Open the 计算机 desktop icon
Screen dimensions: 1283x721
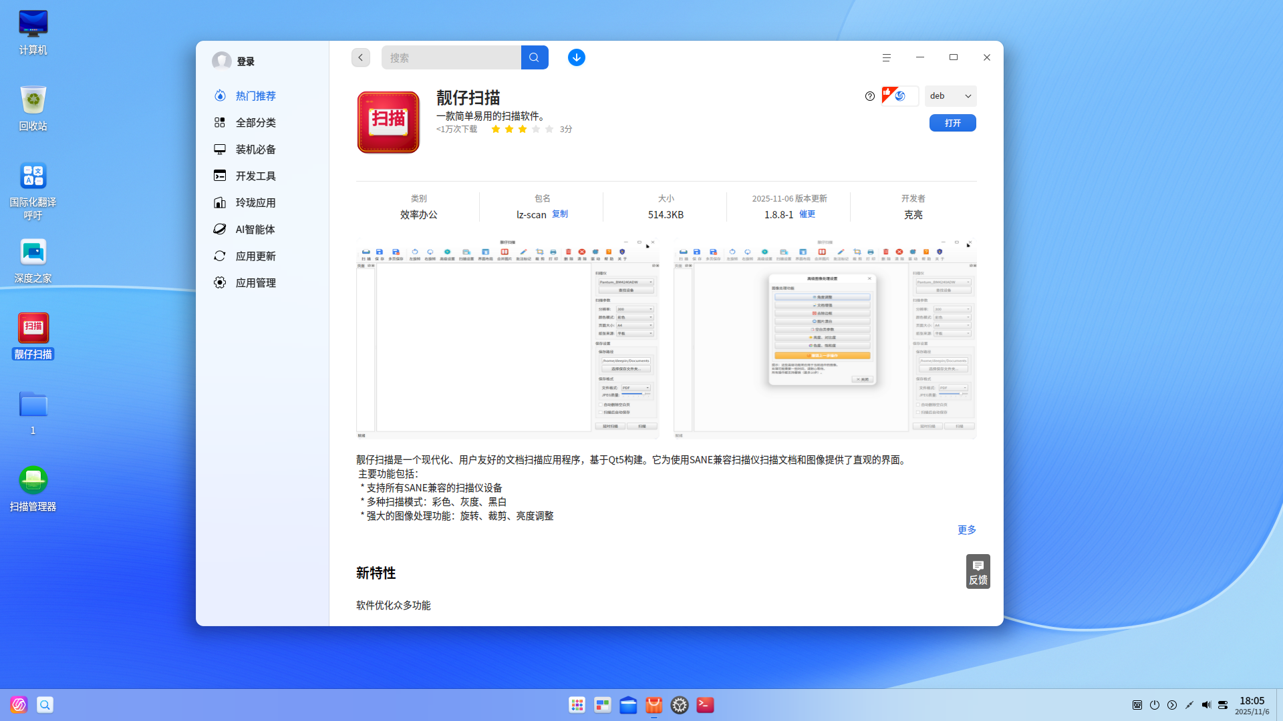click(33, 32)
